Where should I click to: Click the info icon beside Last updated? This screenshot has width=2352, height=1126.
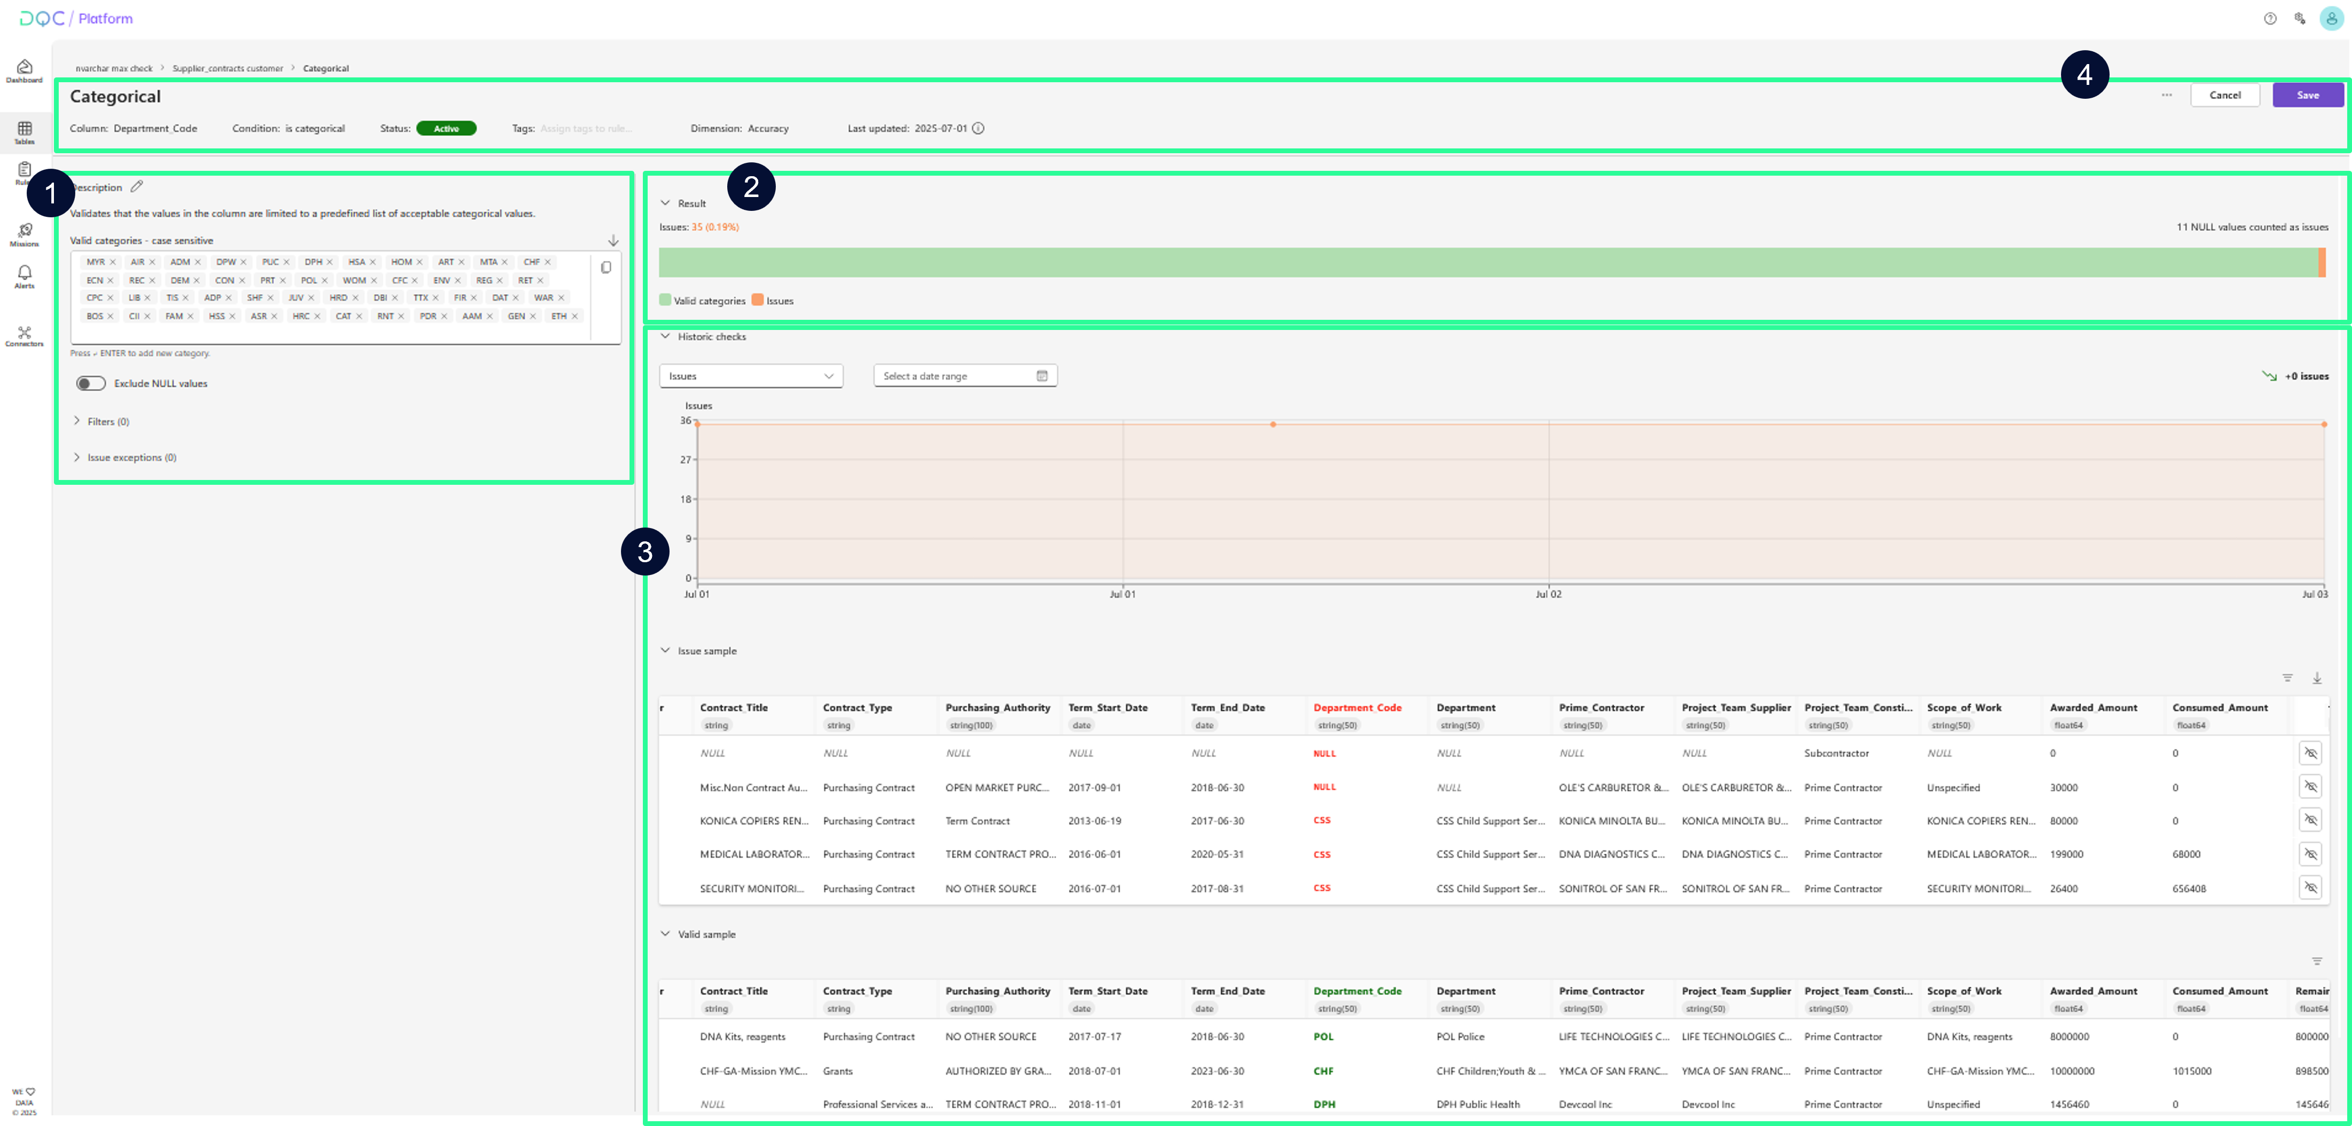point(978,129)
